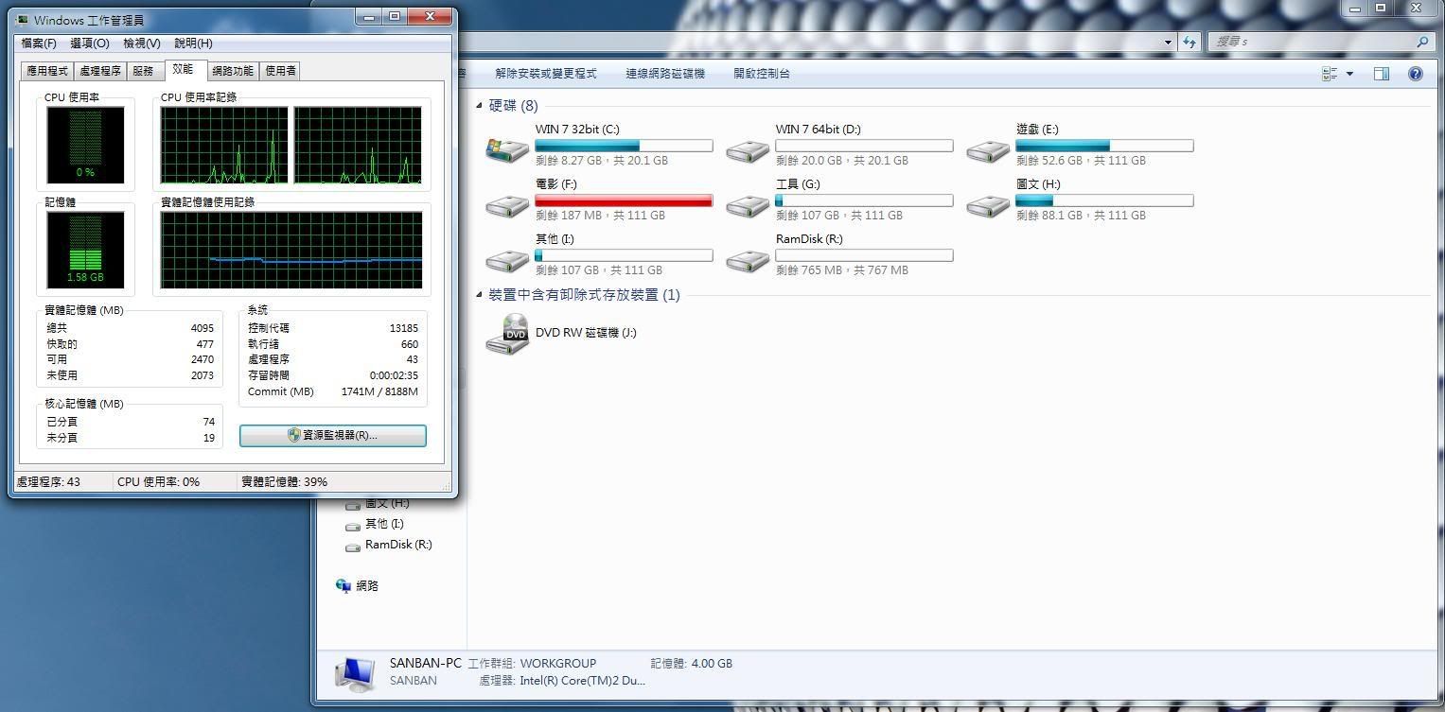Viewport: 1445px width, 712px height.
Task: Click the shield icon on the 資源監視器 button
Action: (294, 435)
